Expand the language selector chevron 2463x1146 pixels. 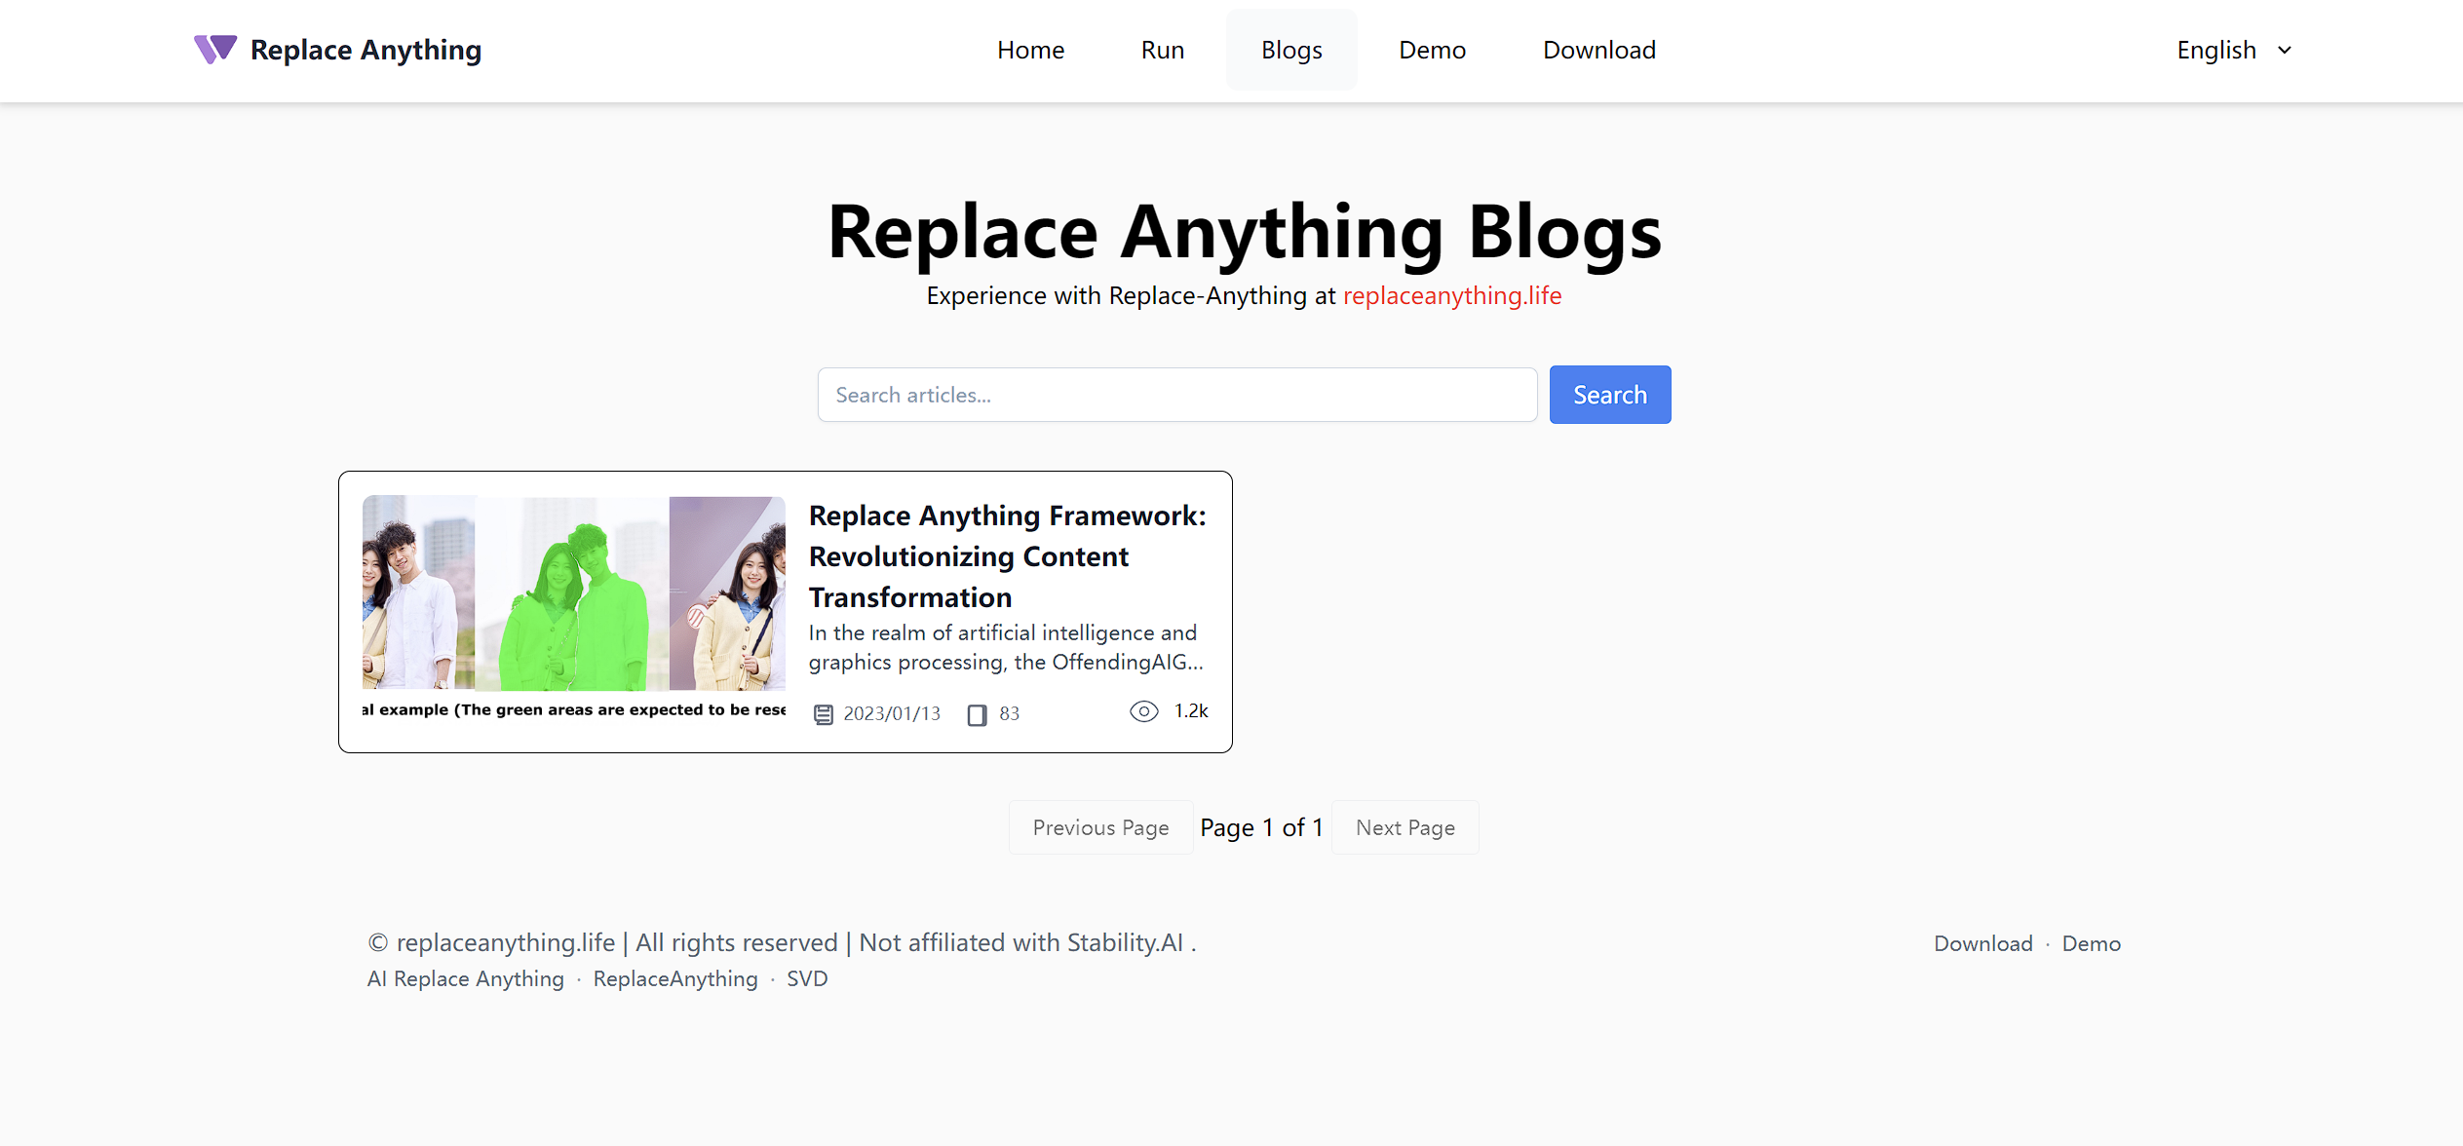[x=2285, y=50]
